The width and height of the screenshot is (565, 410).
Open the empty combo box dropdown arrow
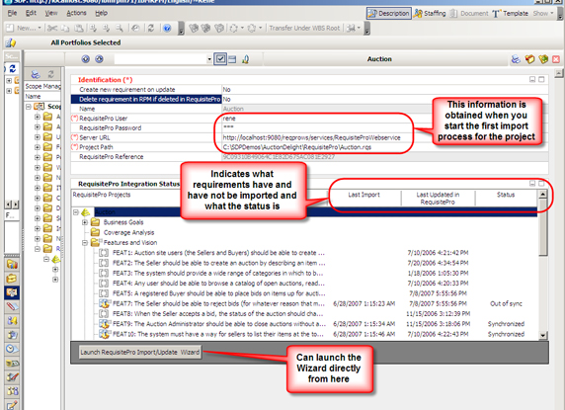pyautogui.click(x=209, y=59)
